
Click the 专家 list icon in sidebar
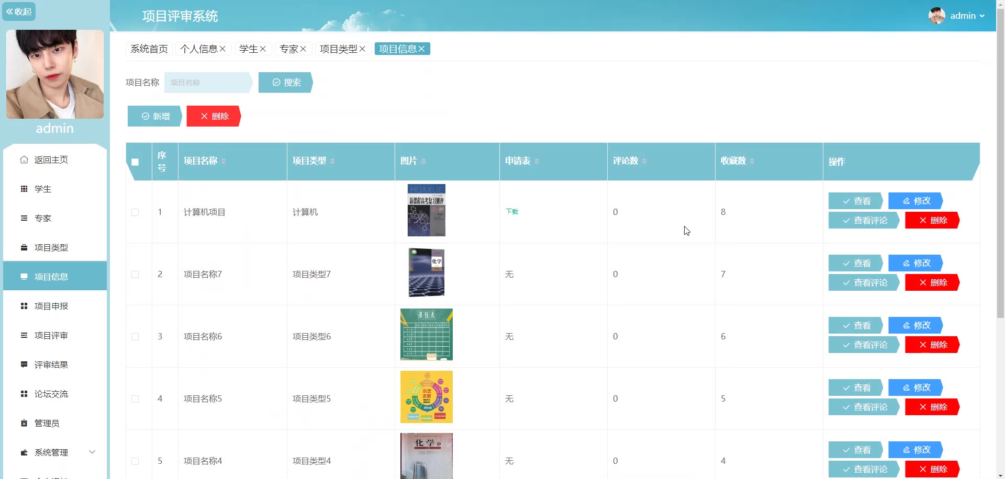point(24,218)
